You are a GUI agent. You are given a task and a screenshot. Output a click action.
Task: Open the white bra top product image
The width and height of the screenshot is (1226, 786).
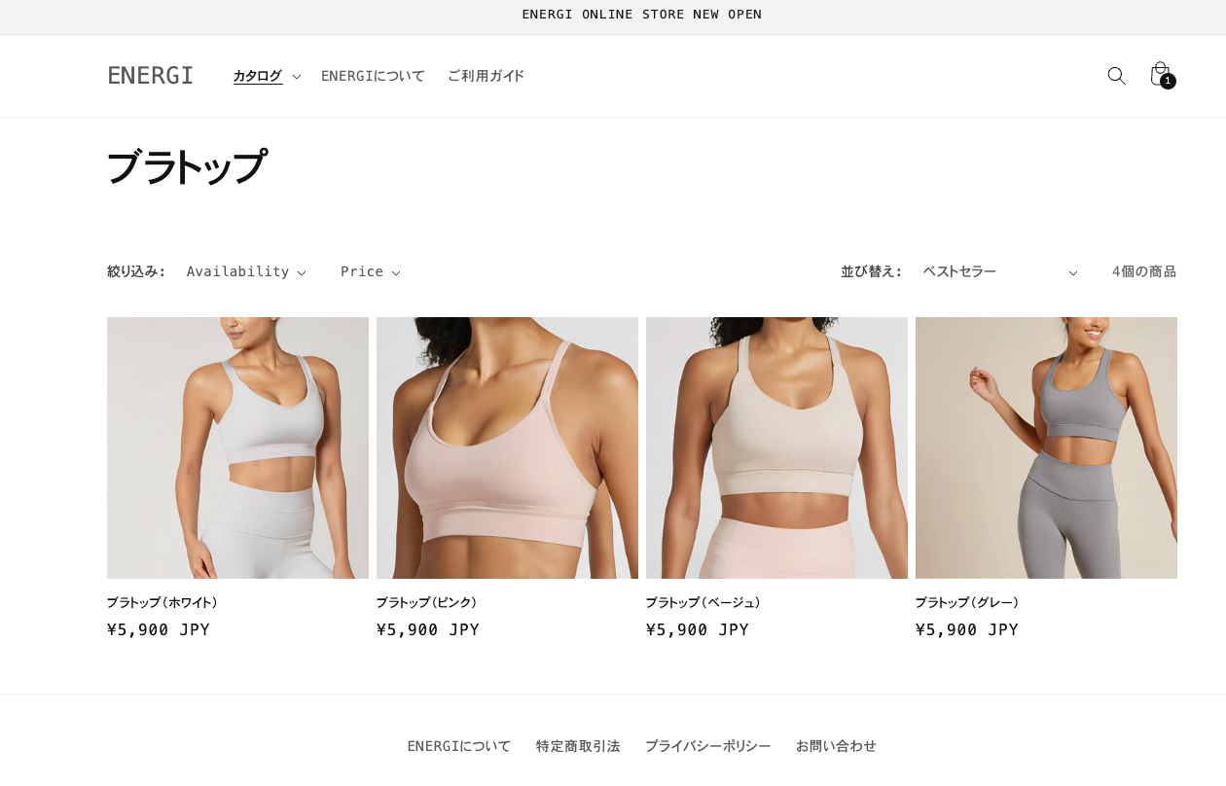tap(237, 447)
